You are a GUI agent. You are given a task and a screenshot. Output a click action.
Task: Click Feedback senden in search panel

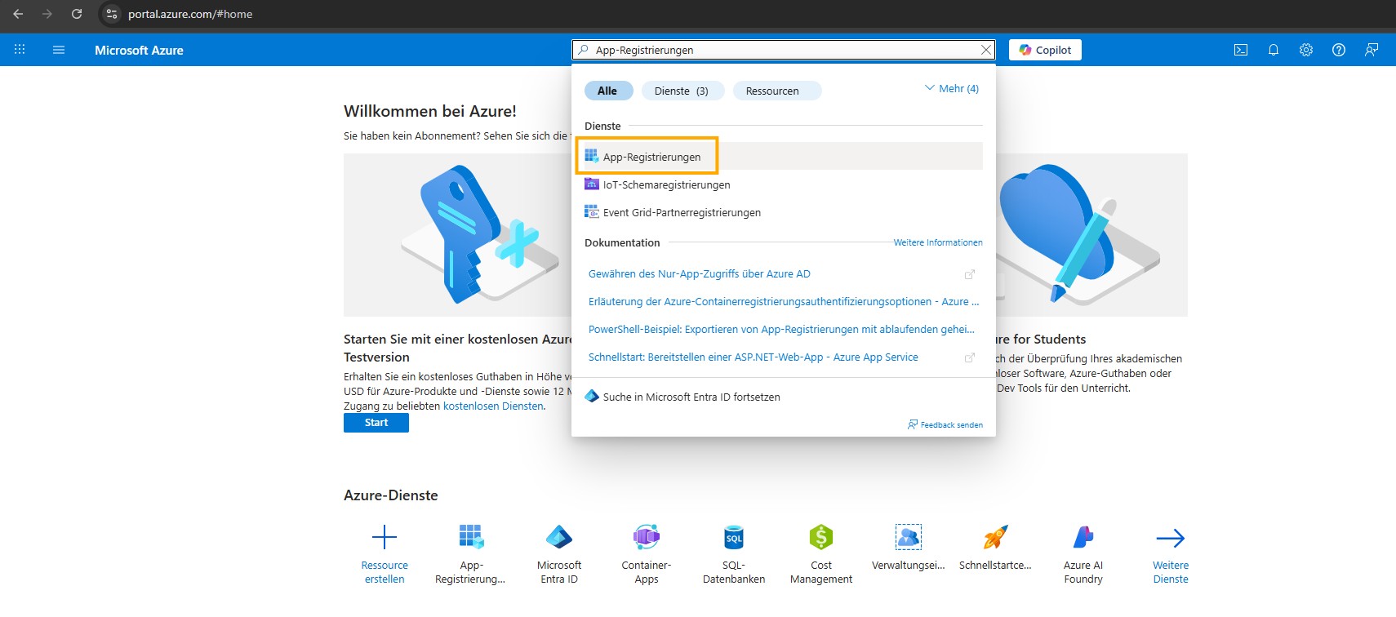point(945,424)
